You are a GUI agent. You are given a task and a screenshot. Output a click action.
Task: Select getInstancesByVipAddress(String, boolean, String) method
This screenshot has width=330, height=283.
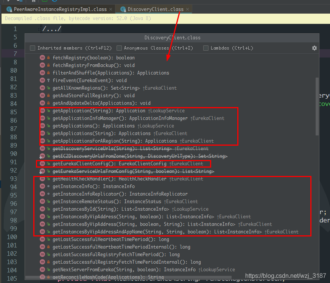(x=162, y=224)
